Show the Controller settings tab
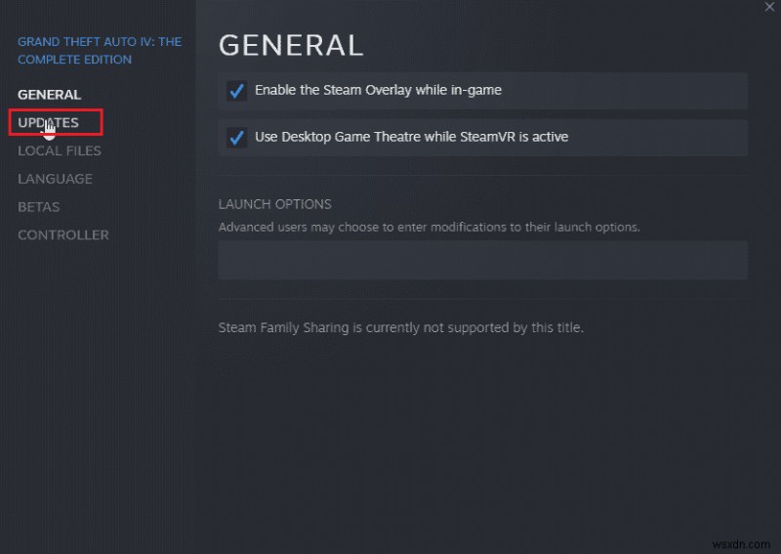The width and height of the screenshot is (781, 554). (63, 235)
